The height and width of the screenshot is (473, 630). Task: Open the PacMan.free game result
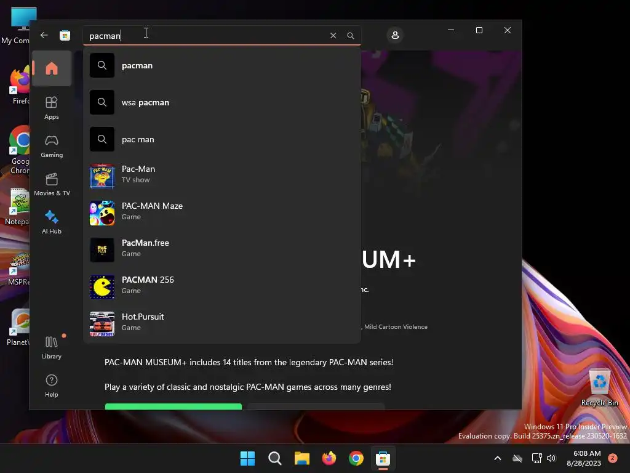(x=221, y=250)
